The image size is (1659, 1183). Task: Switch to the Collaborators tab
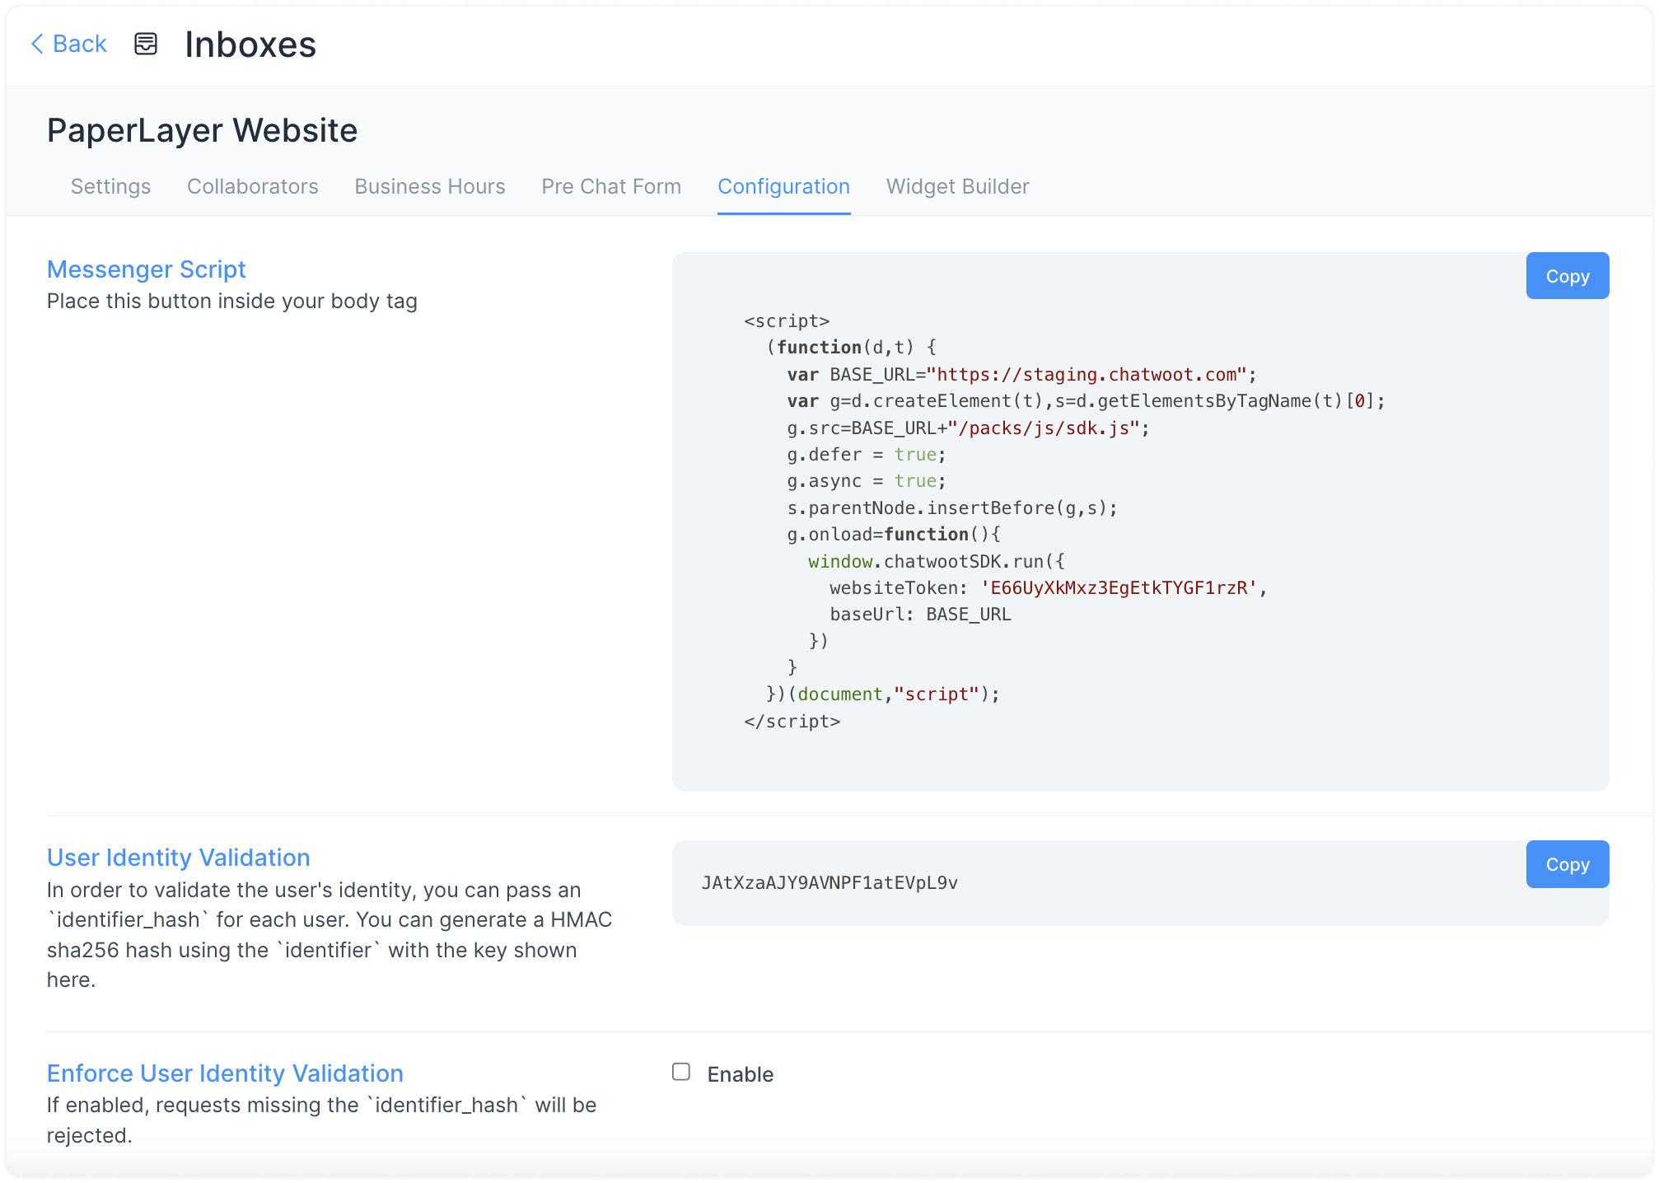[252, 186]
